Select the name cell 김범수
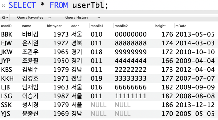The height and width of the screenshot is (120, 218). pos(30,70)
